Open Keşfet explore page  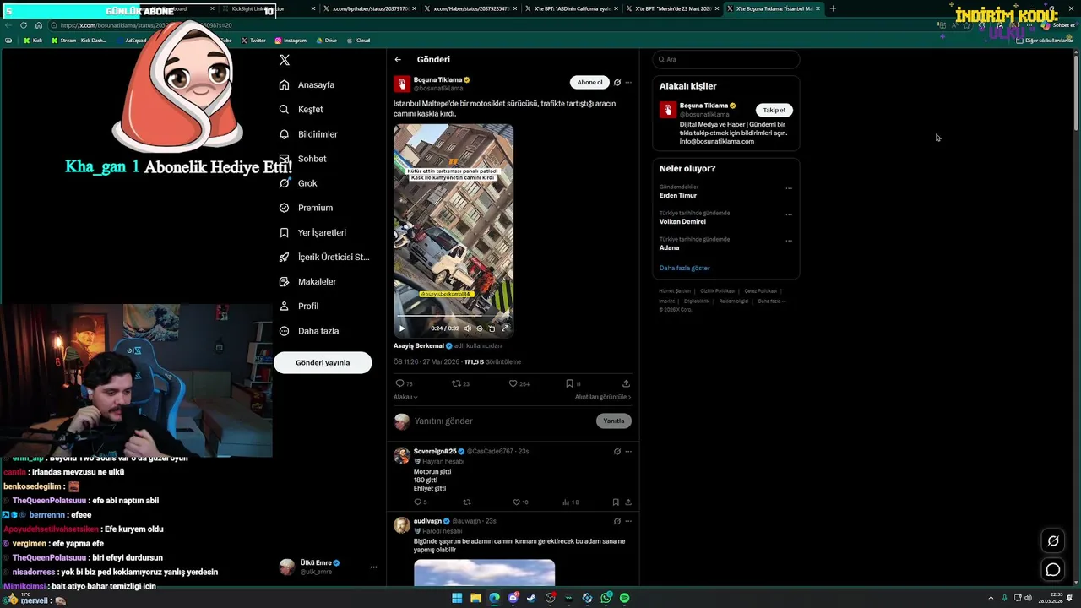(301, 109)
